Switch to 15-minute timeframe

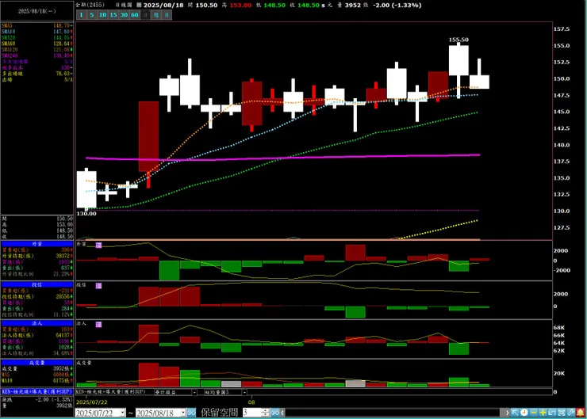113,15
